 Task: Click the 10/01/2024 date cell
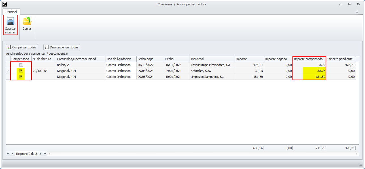pos(177,77)
